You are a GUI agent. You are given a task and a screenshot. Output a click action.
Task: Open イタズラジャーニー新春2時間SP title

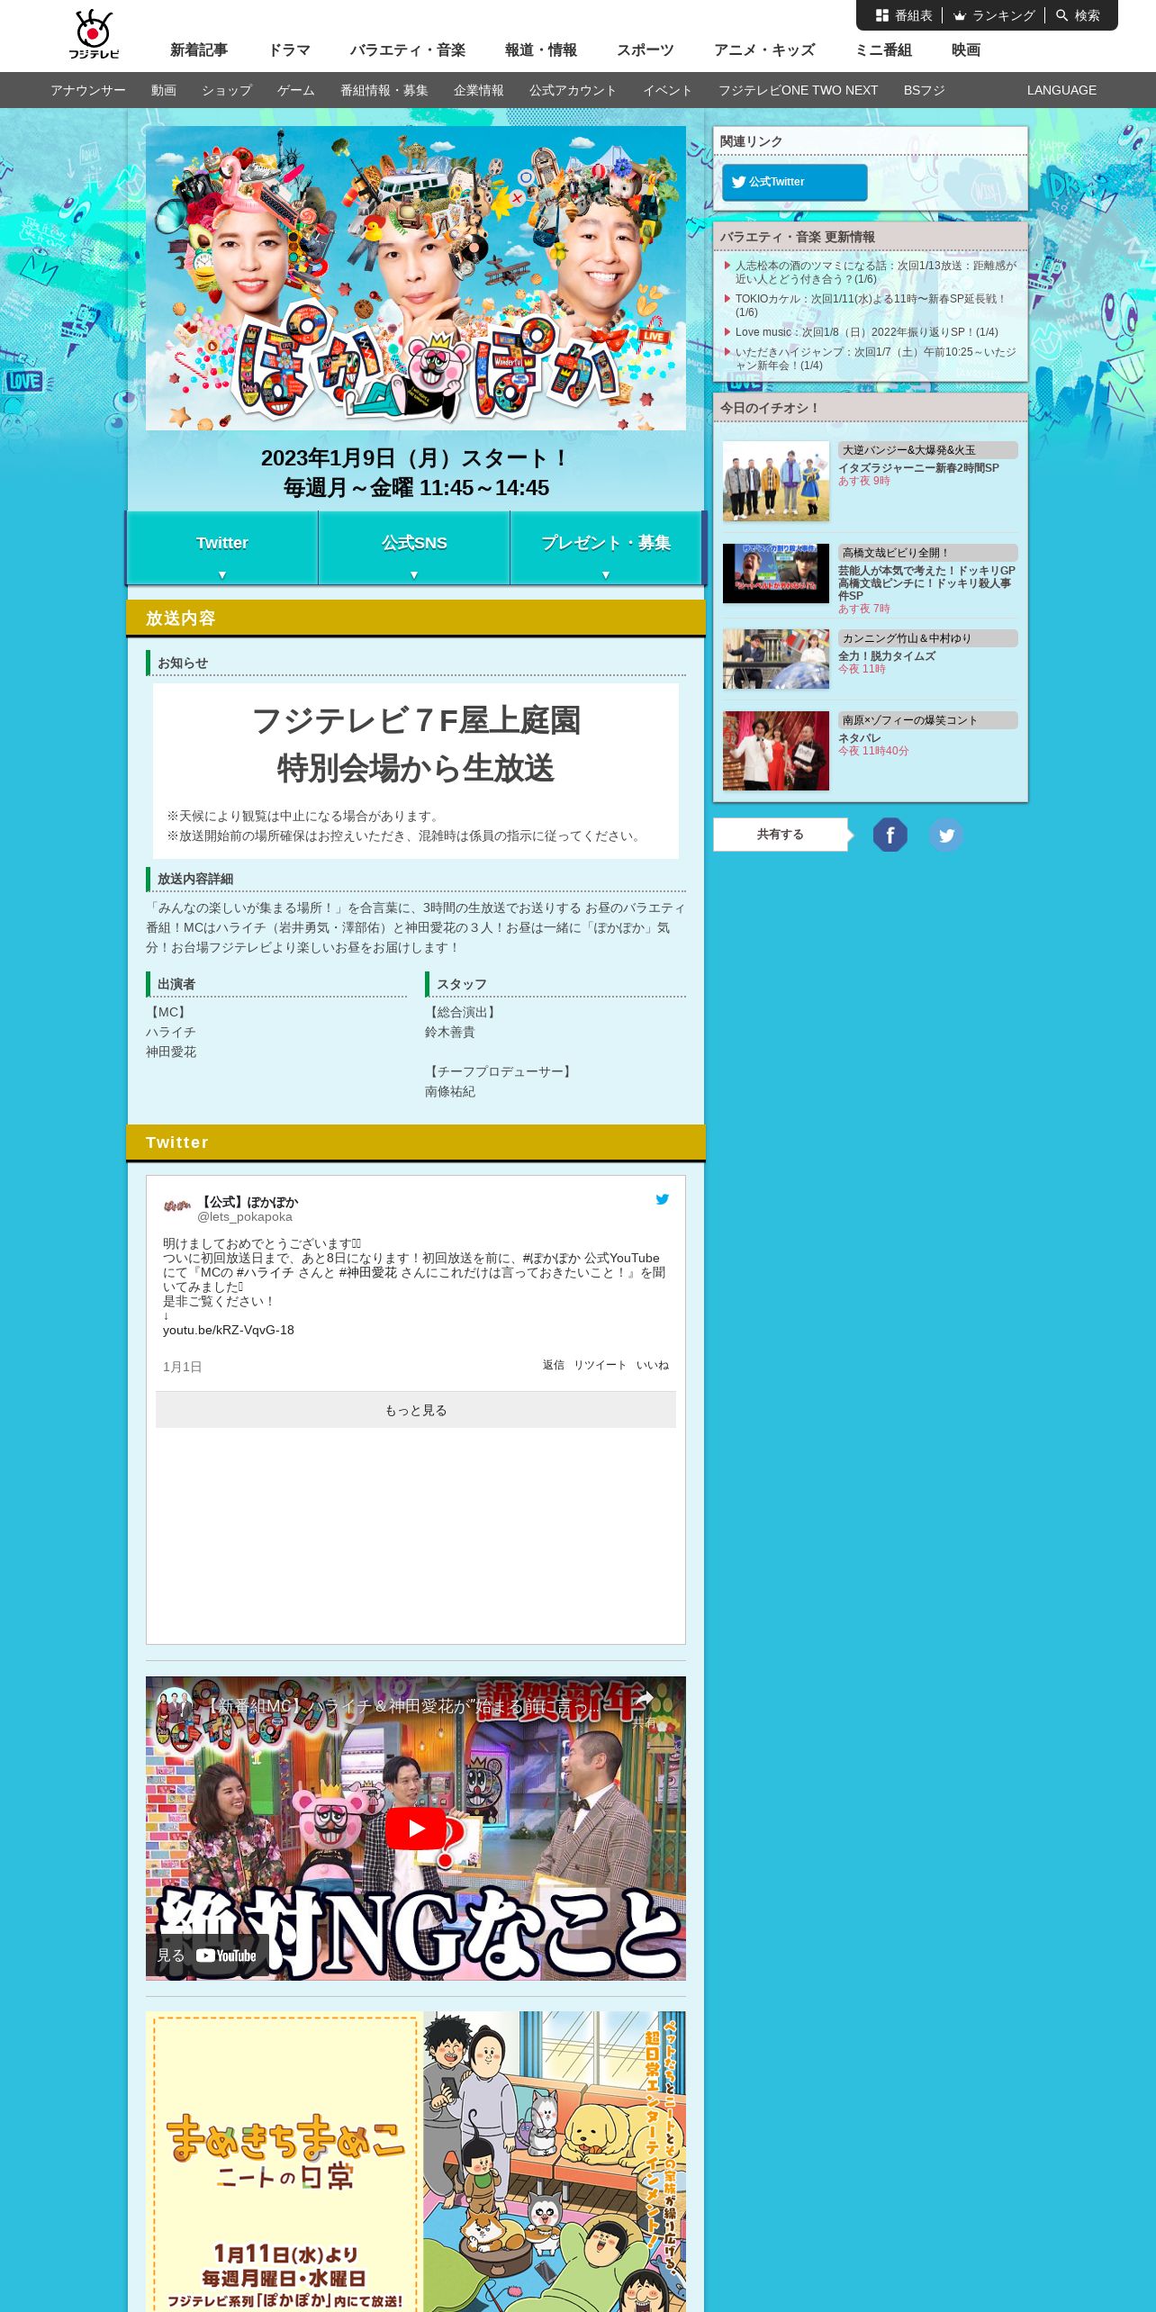click(x=918, y=468)
